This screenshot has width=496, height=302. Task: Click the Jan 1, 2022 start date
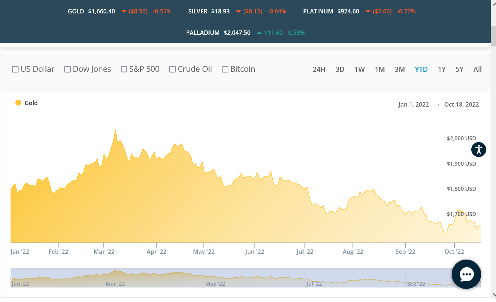click(x=414, y=104)
